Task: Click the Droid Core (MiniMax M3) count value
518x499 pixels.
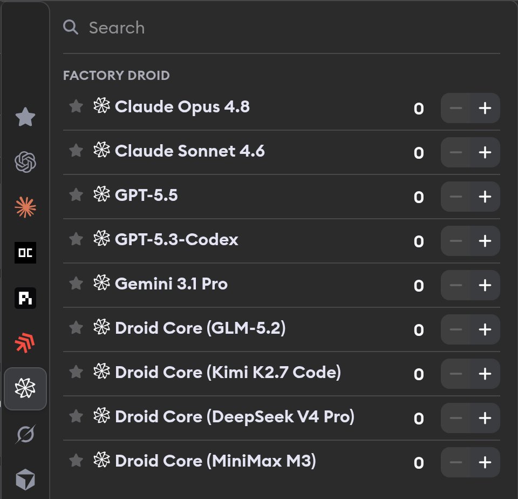Action: coord(419,463)
